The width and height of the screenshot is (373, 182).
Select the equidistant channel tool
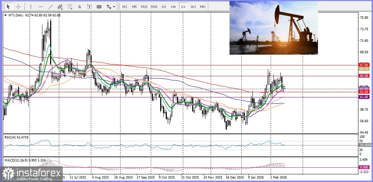60,7
